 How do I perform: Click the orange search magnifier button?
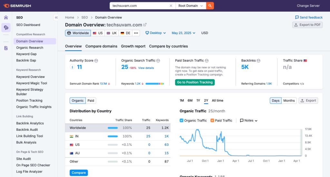pyautogui.click(x=210, y=6)
